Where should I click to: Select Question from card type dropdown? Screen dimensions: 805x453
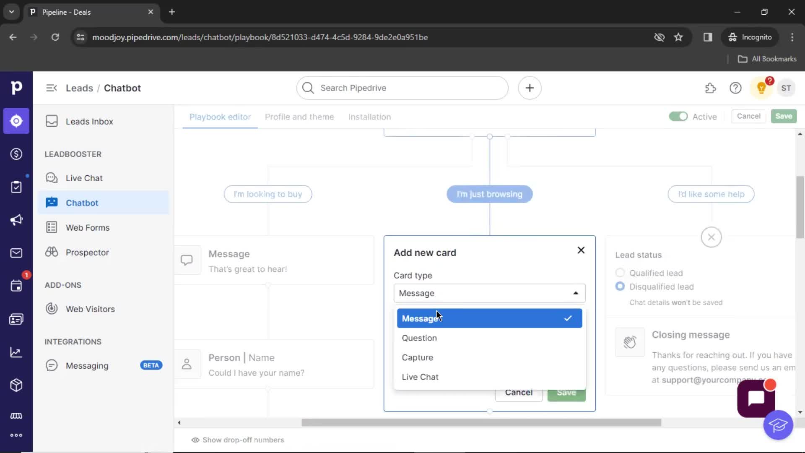coord(419,338)
